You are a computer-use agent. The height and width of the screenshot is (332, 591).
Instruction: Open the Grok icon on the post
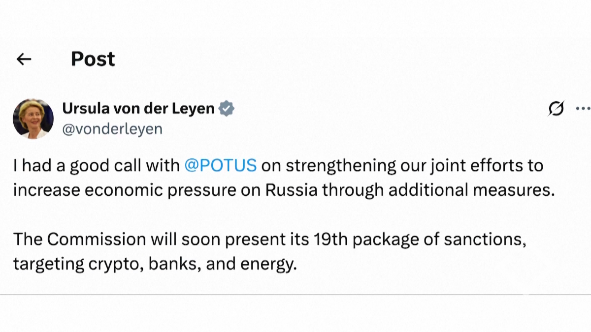[556, 109]
